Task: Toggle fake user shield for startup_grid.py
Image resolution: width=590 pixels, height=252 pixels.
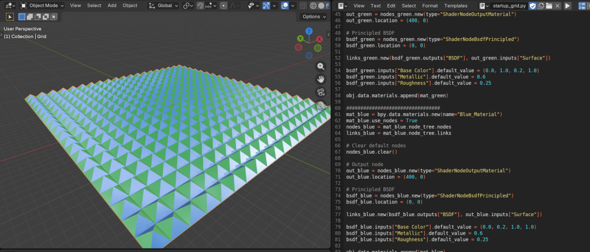Action: coord(532,6)
